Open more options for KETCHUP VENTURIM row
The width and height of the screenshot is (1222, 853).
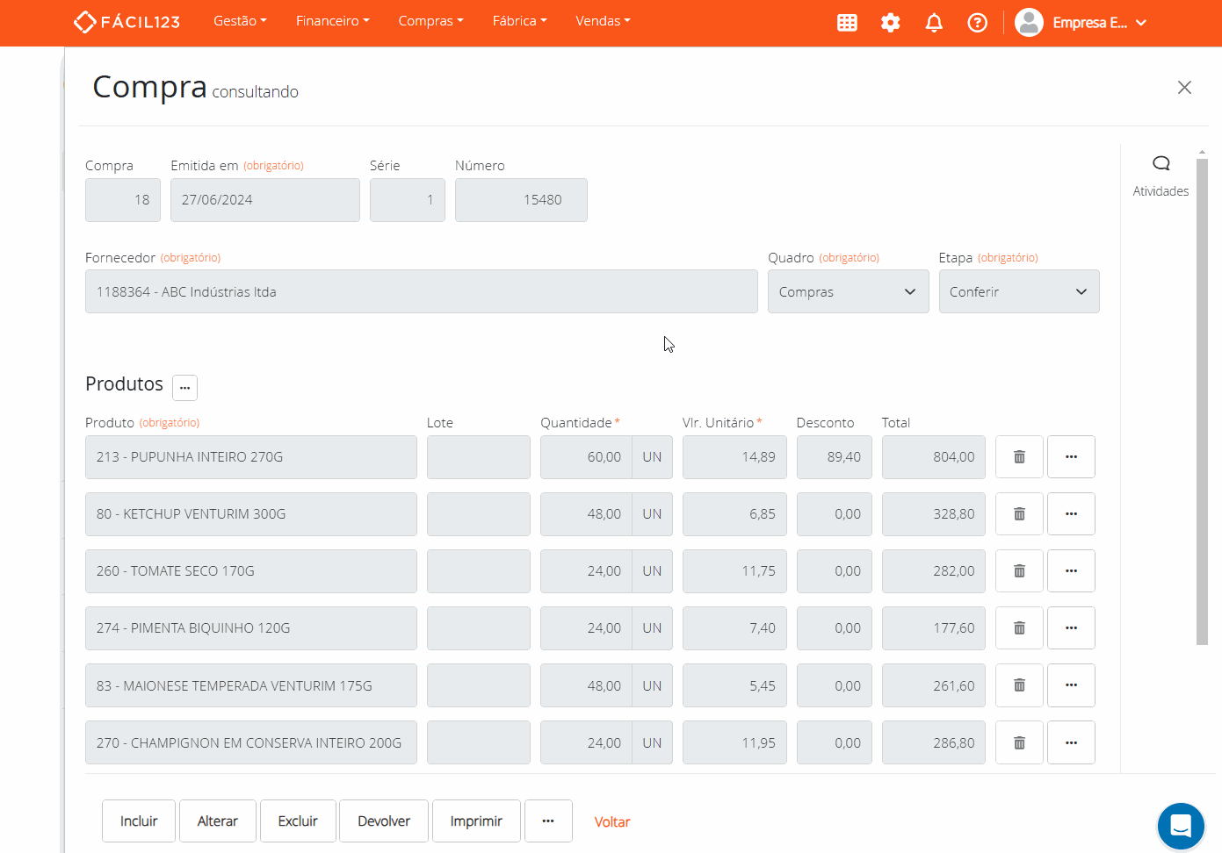pos(1071,514)
